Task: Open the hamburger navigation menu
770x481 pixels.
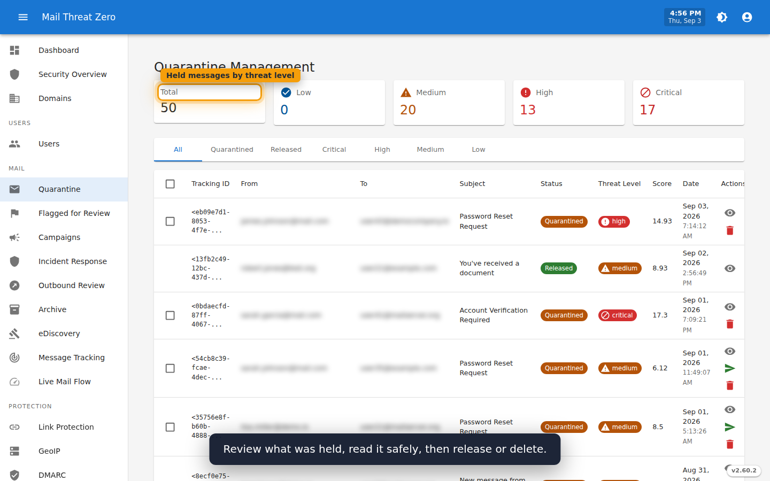Action: click(23, 17)
